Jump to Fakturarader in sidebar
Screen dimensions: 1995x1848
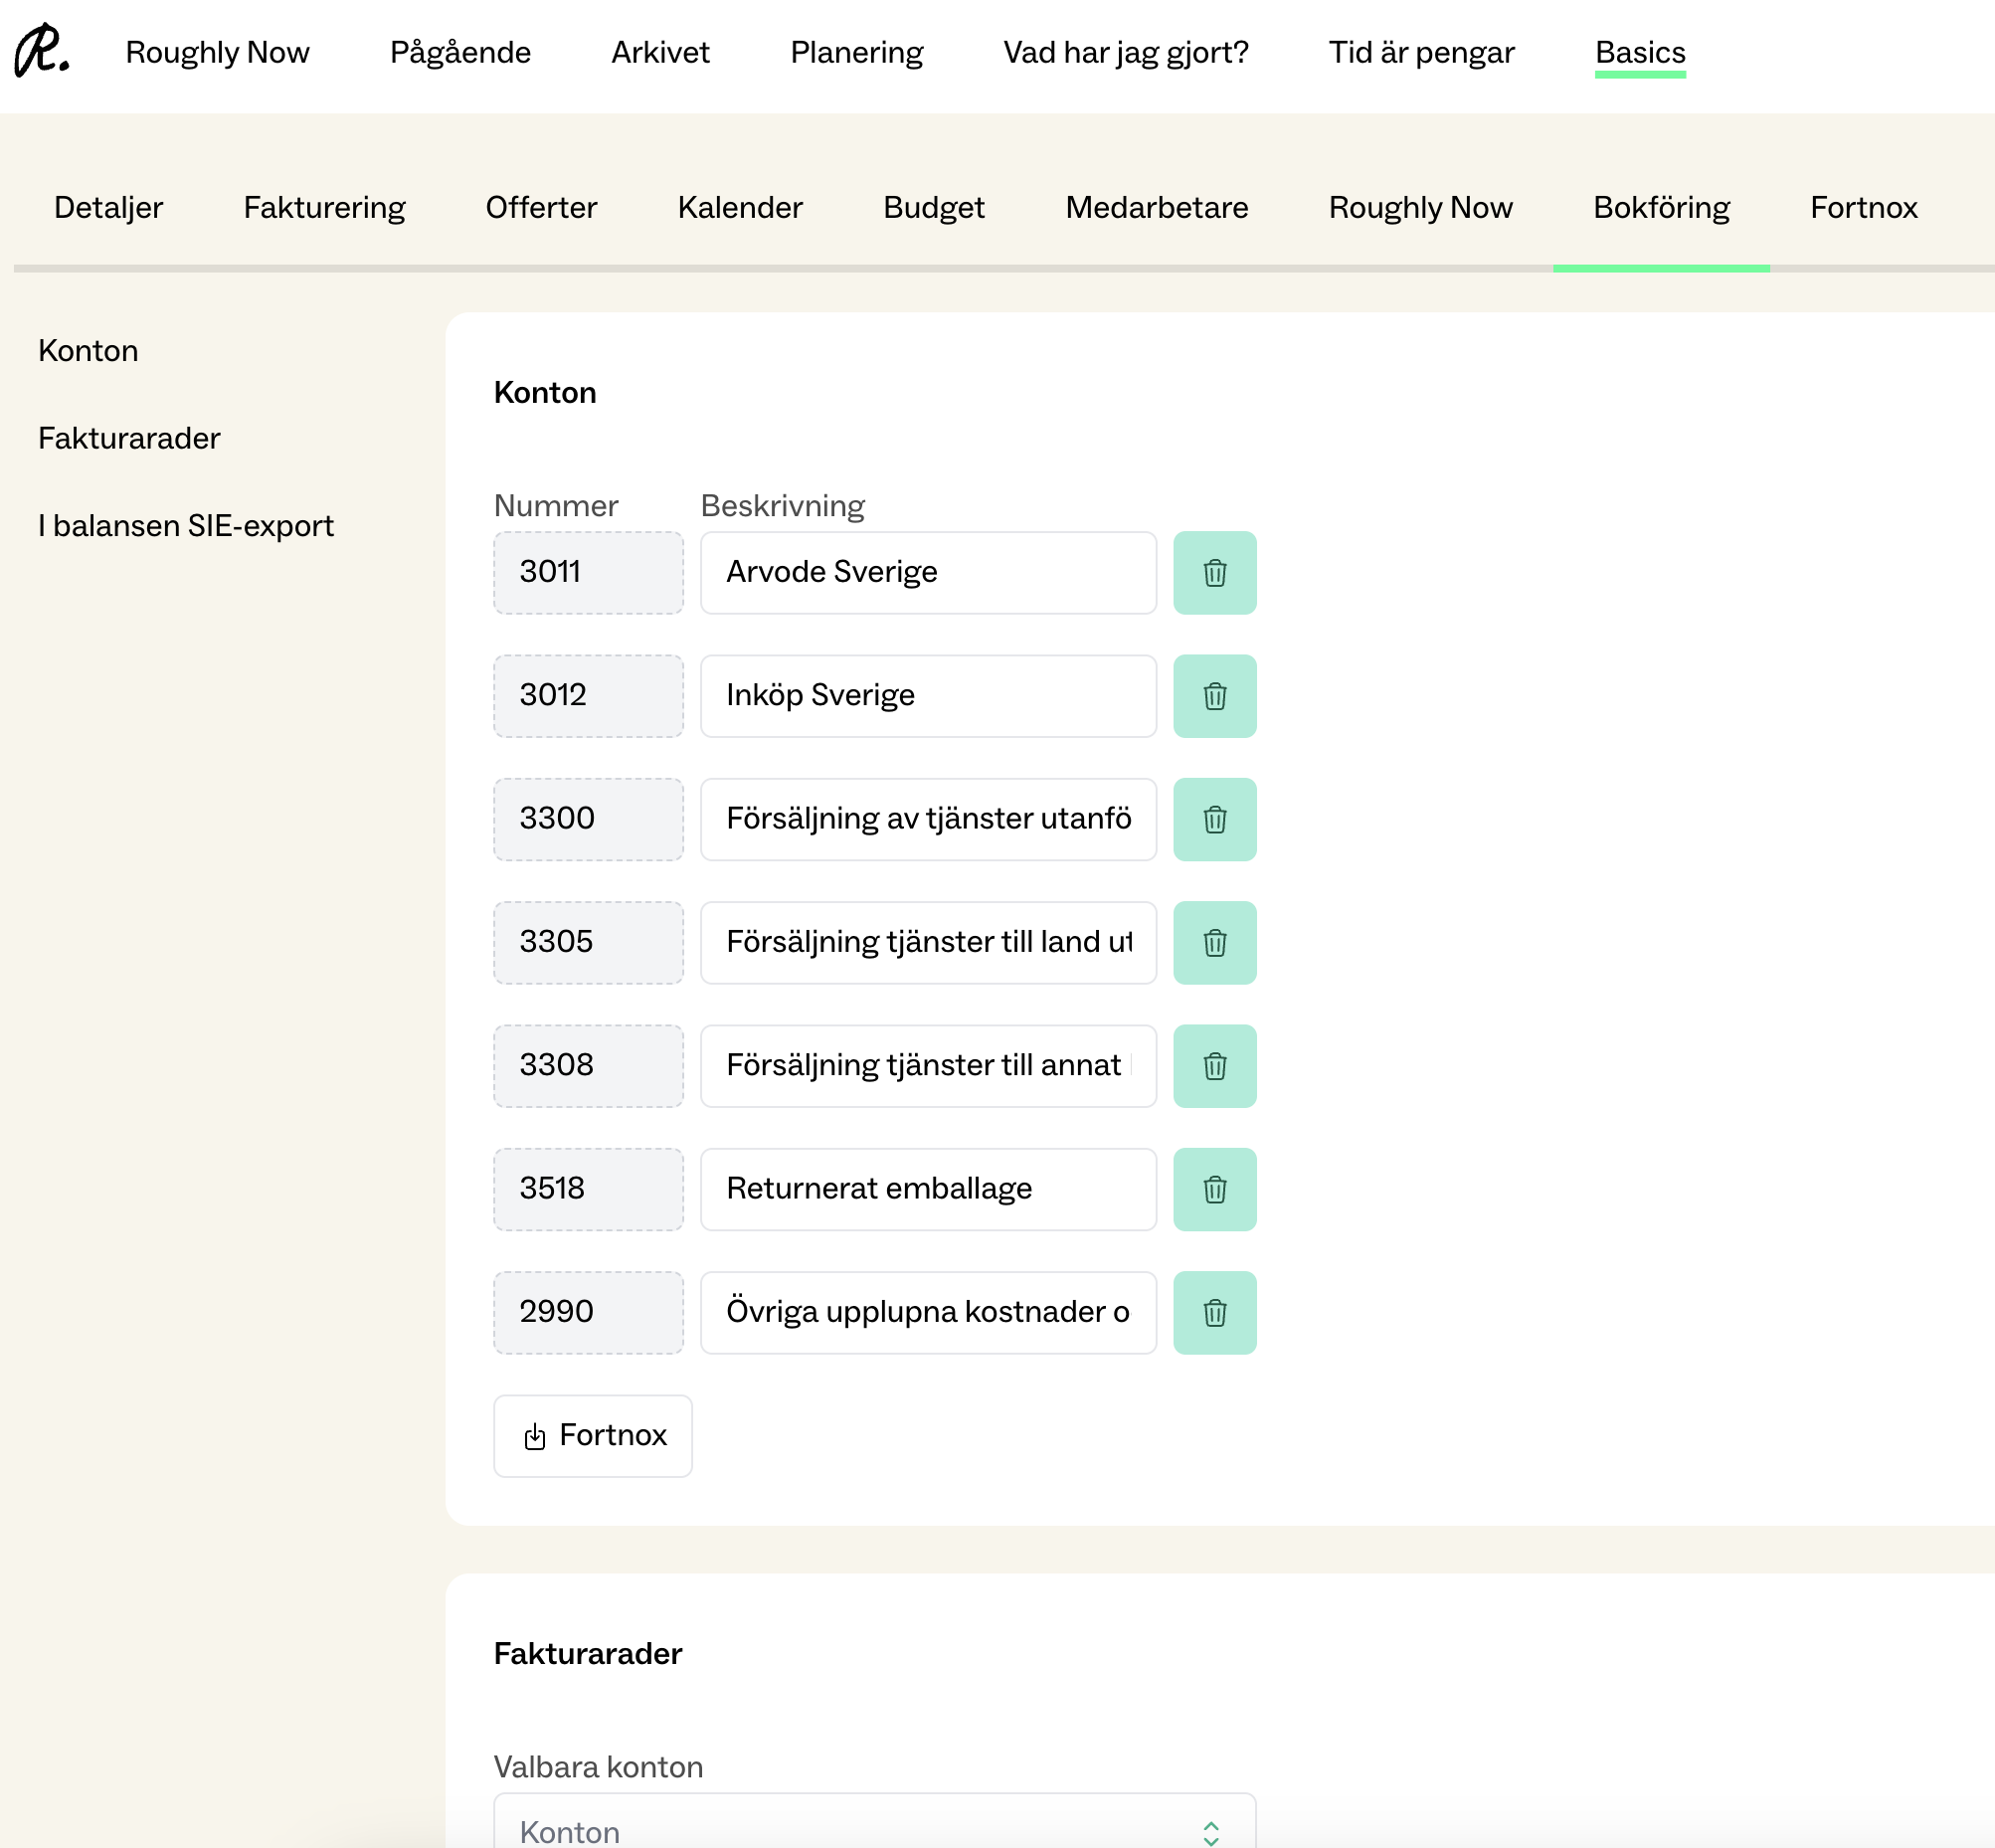tap(129, 438)
